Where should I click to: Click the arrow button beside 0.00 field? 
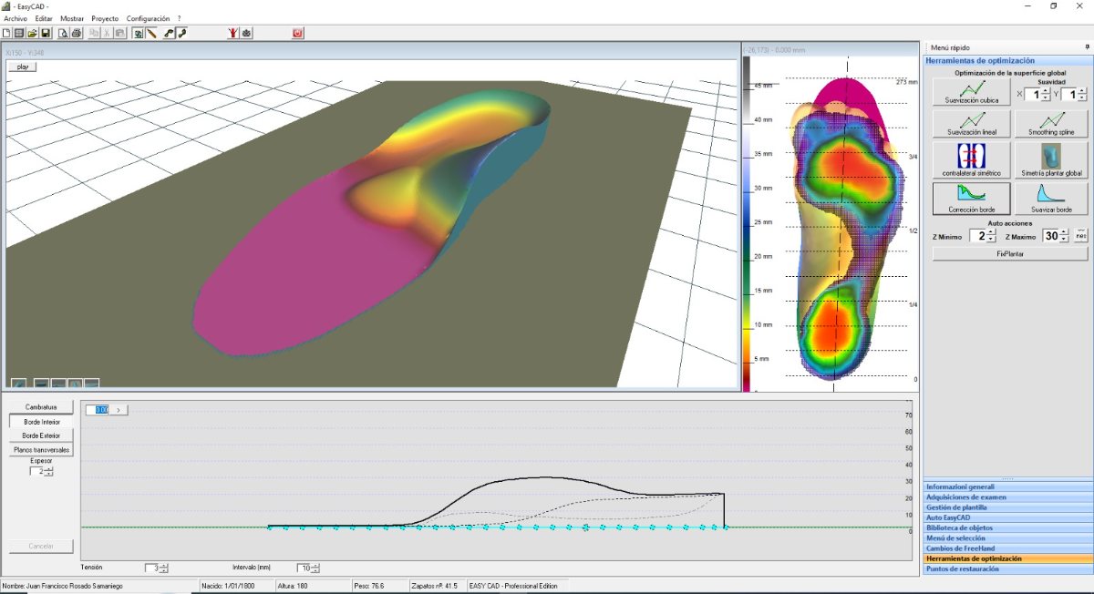[x=119, y=410]
